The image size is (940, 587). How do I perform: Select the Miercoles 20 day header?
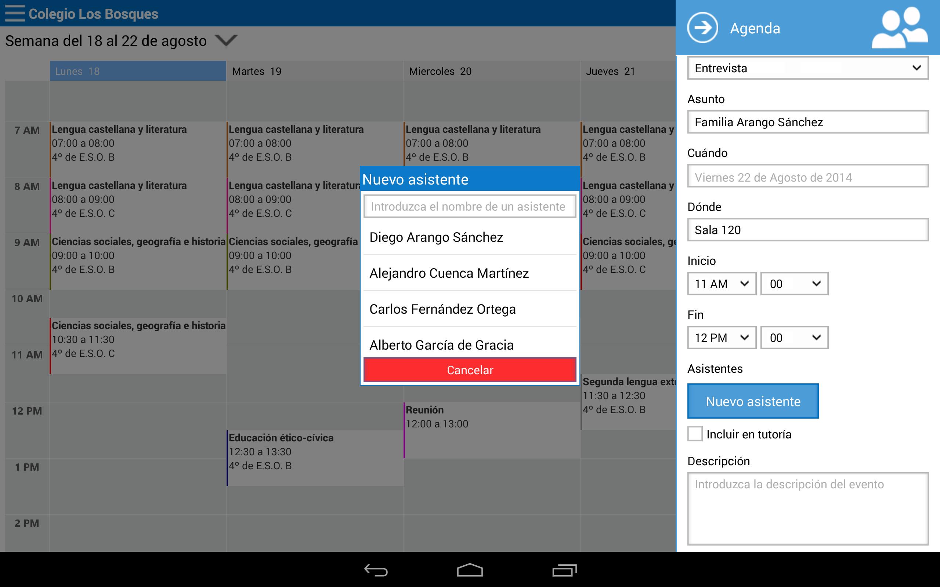492,71
